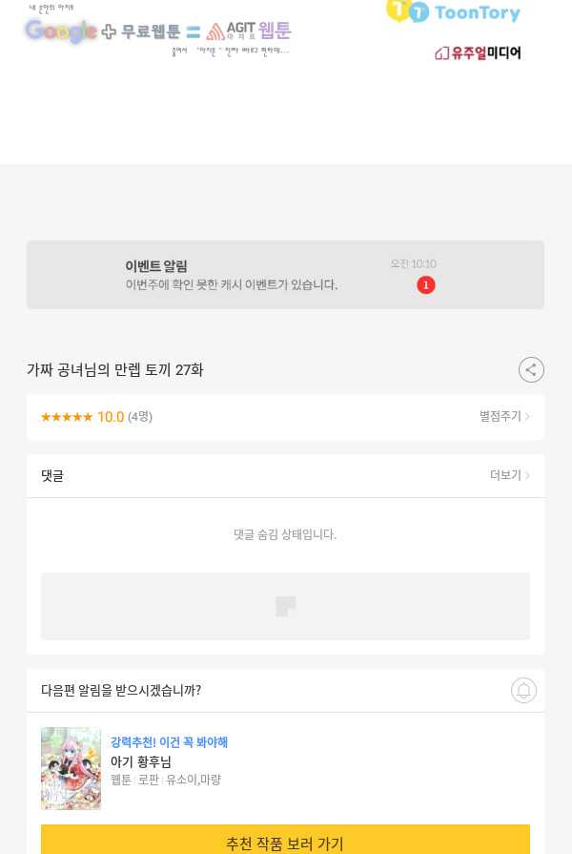Screen dimensions: 572x854
Task: Open the 유주얼미디어 logo link
Action: [478, 52]
